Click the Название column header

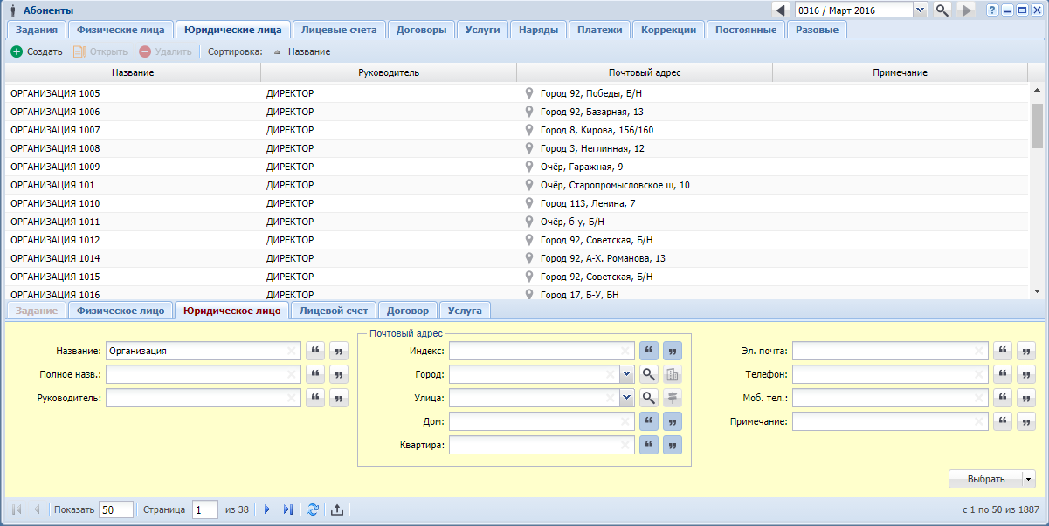133,72
